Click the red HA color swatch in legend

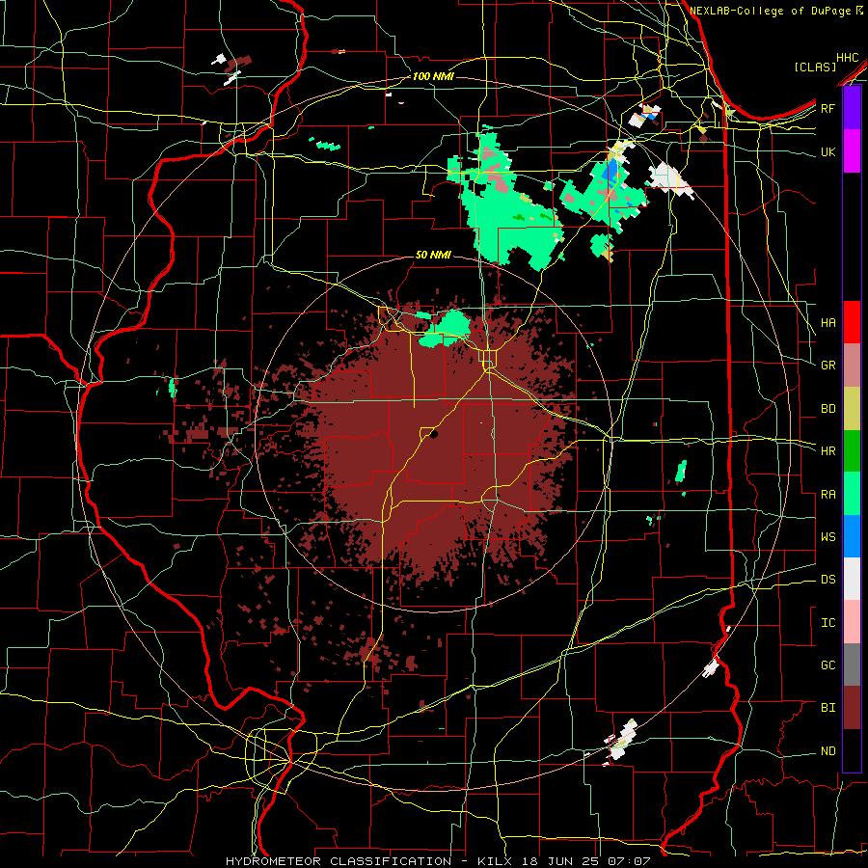click(x=852, y=322)
